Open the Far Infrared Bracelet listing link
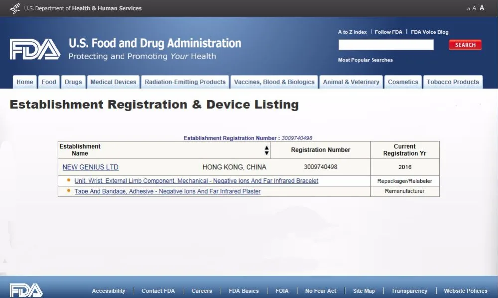 point(196,181)
